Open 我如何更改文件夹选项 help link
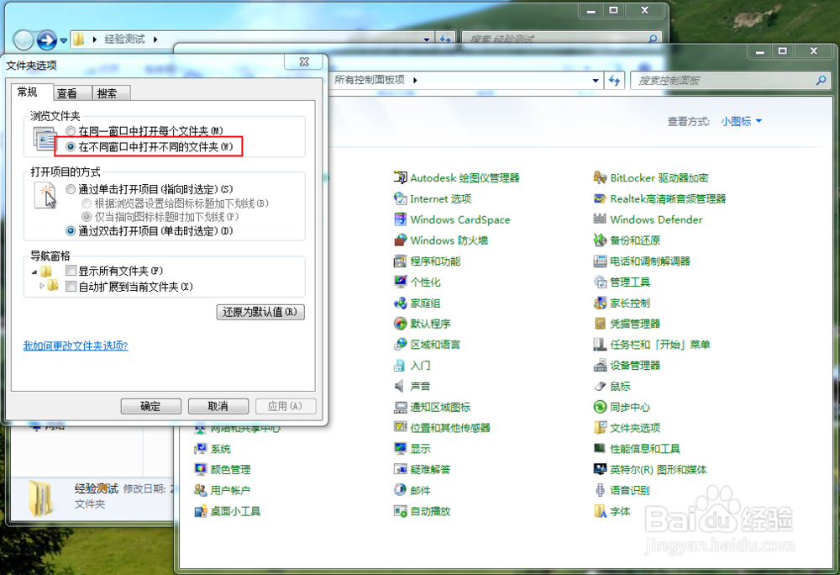 [x=76, y=346]
